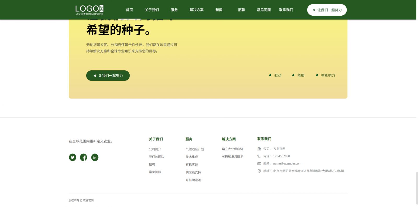The width and height of the screenshot is (418, 207).
Task: Click the leaf icon beside 驱动
Action: (x=270, y=75)
